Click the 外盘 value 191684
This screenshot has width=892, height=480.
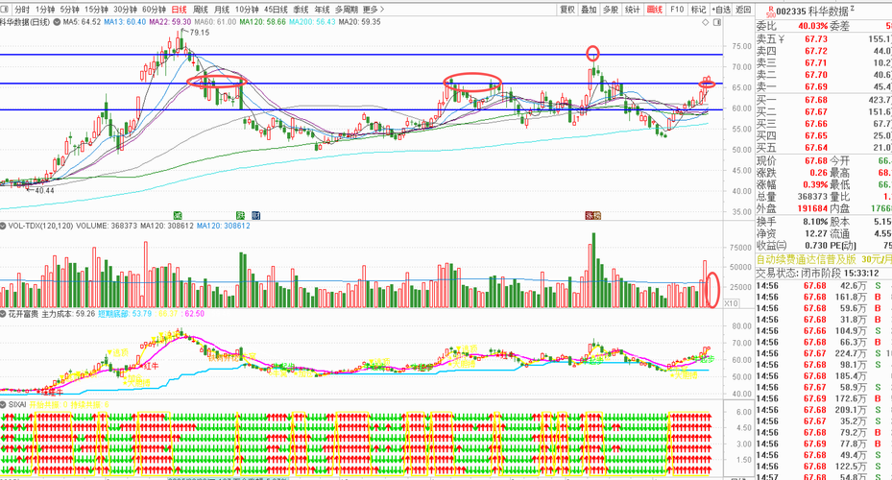click(812, 208)
